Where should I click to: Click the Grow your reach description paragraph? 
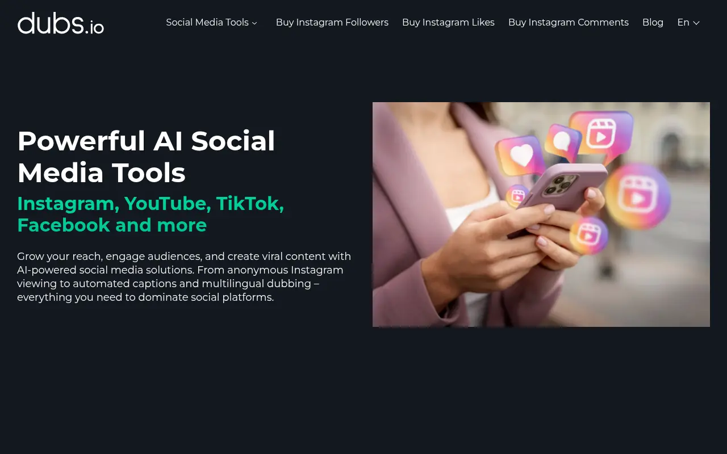[184, 276]
